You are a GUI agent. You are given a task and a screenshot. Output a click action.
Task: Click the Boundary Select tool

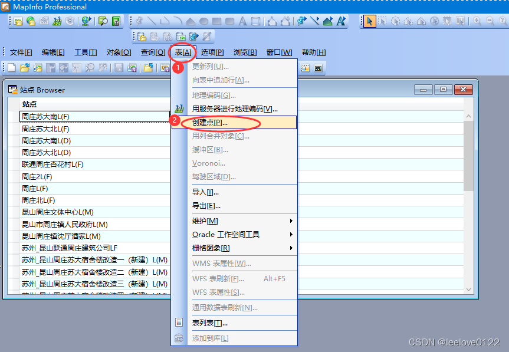point(421,21)
